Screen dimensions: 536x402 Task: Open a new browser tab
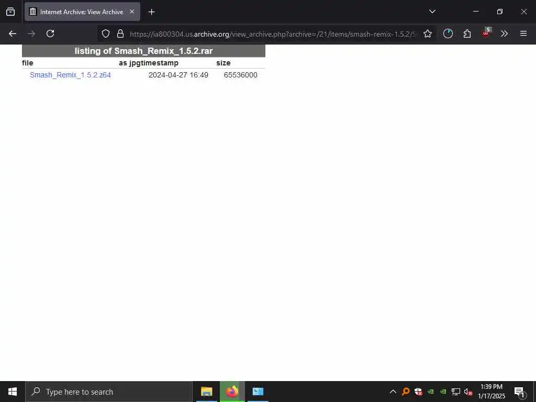click(x=151, y=12)
